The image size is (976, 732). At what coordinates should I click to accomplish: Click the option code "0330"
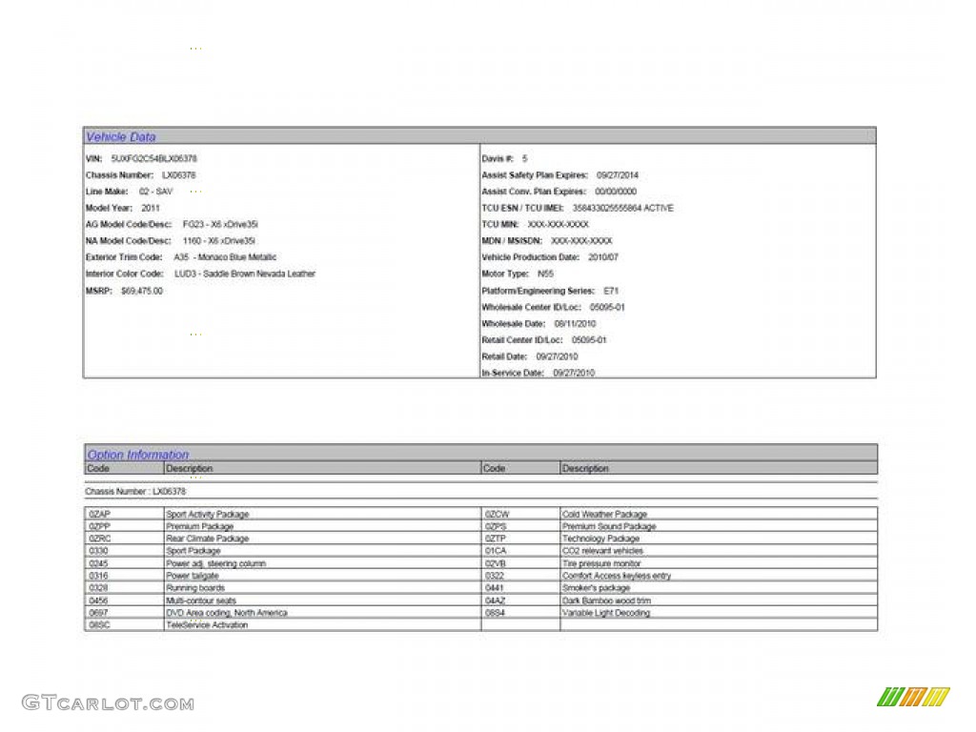pos(98,551)
